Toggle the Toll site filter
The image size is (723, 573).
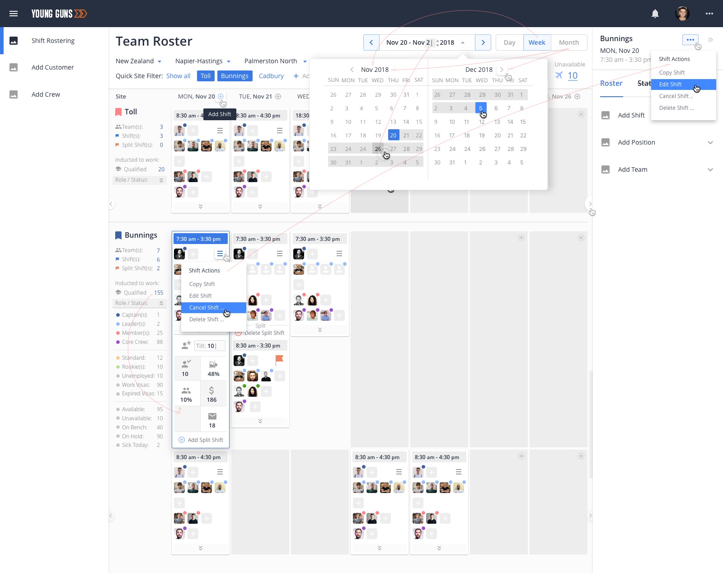206,76
